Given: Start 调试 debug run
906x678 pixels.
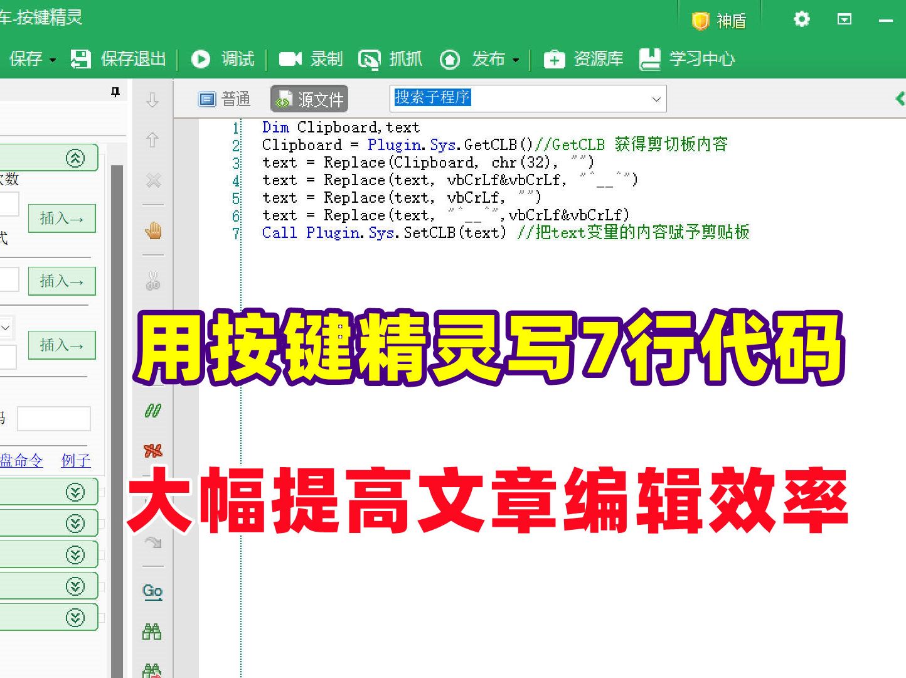Looking at the screenshot, I should click(223, 59).
